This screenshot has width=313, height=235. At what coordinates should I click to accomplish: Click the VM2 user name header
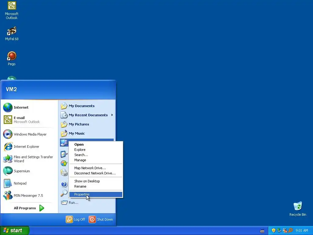11,89
